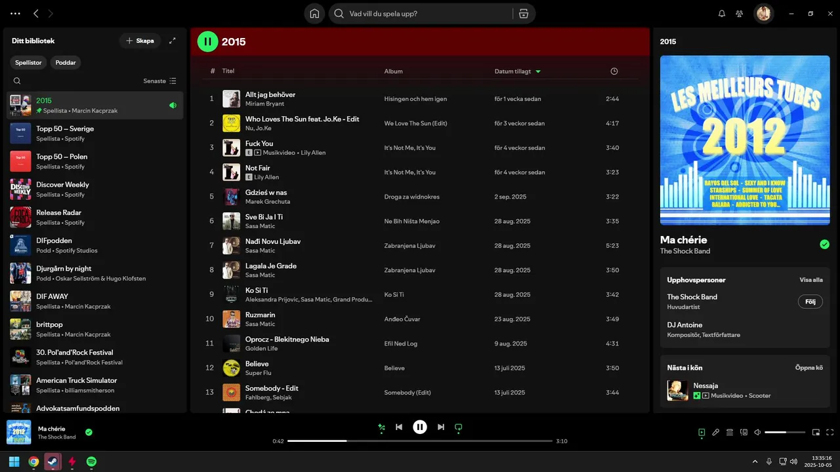Image resolution: width=840 pixels, height=472 pixels.
Task: Open the Spotify Home page
Action: 314,13
